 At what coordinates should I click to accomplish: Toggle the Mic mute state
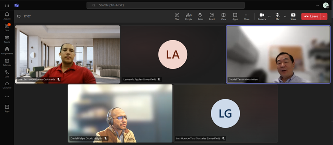277,16
